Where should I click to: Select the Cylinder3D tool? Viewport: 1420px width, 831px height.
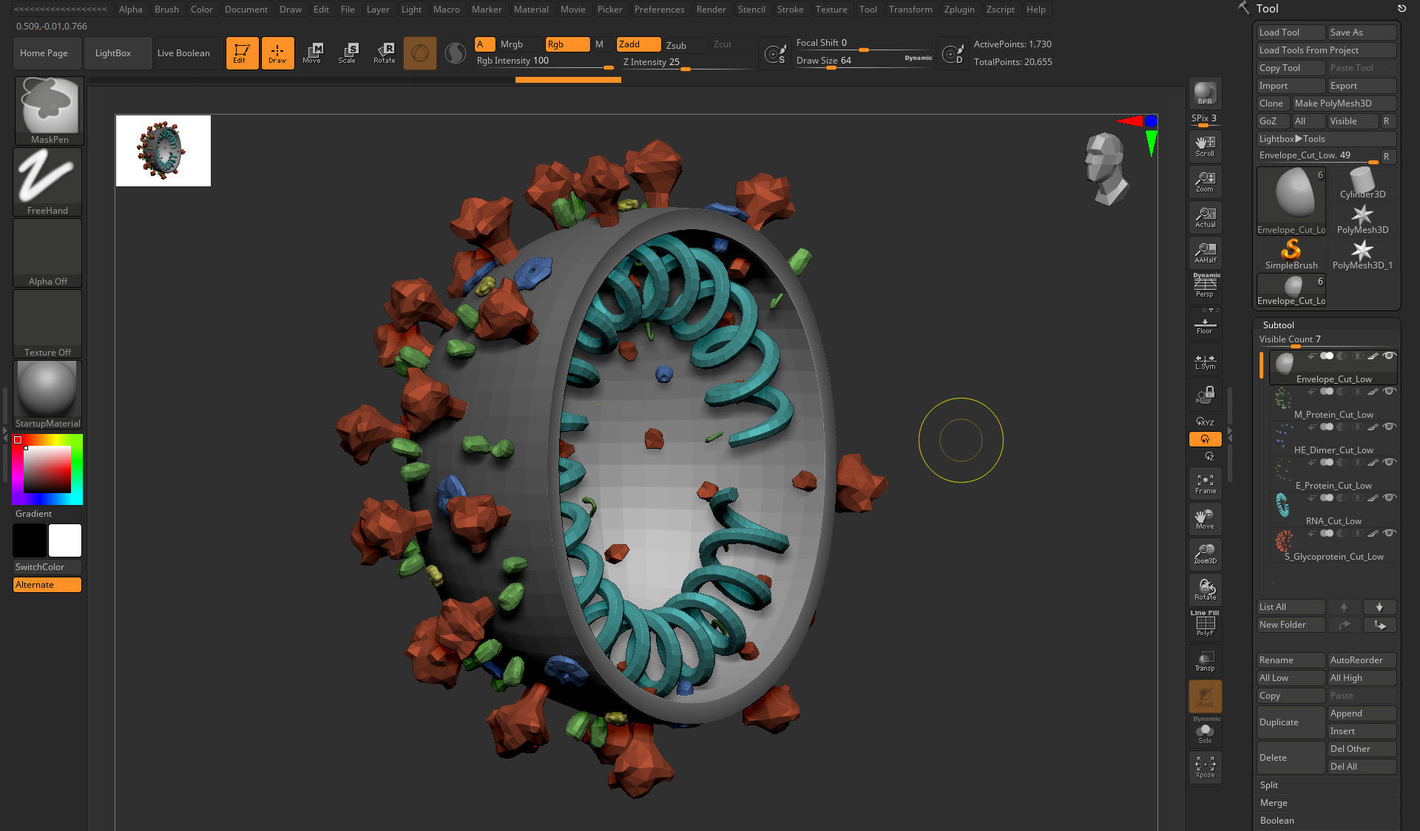pos(1362,183)
